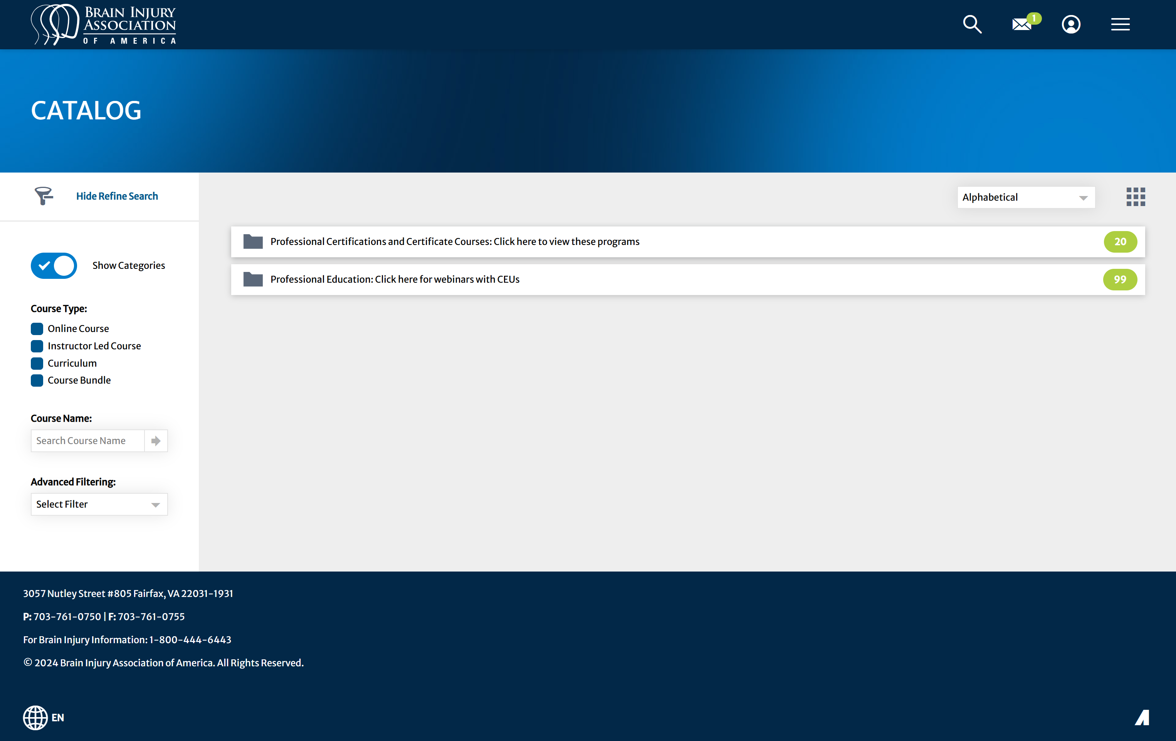This screenshot has width=1176, height=741.
Task: Click the Advanced Filtering label
Action: (73, 482)
